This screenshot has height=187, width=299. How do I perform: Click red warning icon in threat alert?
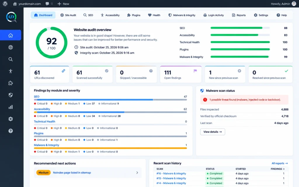click(x=205, y=100)
